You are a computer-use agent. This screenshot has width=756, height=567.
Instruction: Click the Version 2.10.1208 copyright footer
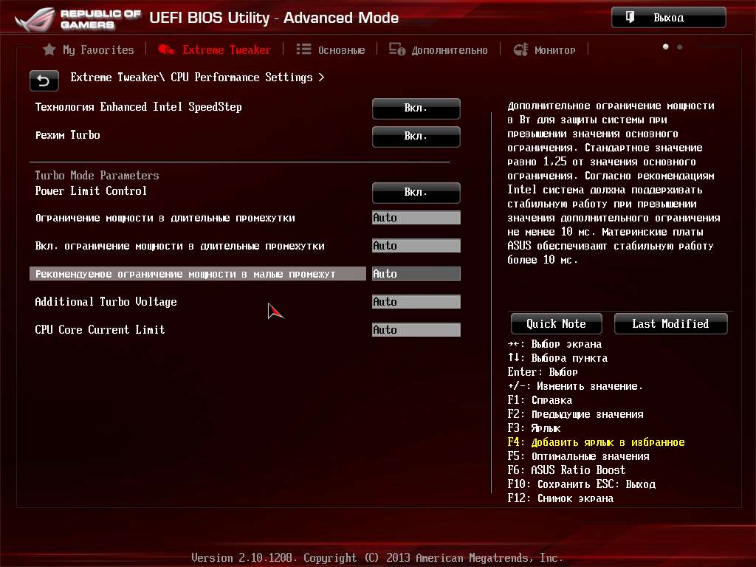377,557
